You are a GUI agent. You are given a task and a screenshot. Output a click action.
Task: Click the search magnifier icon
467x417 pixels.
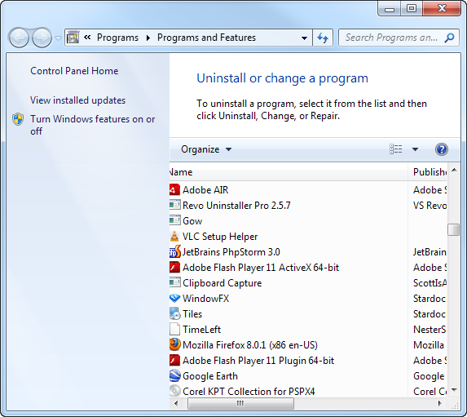click(x=449, y=38)
